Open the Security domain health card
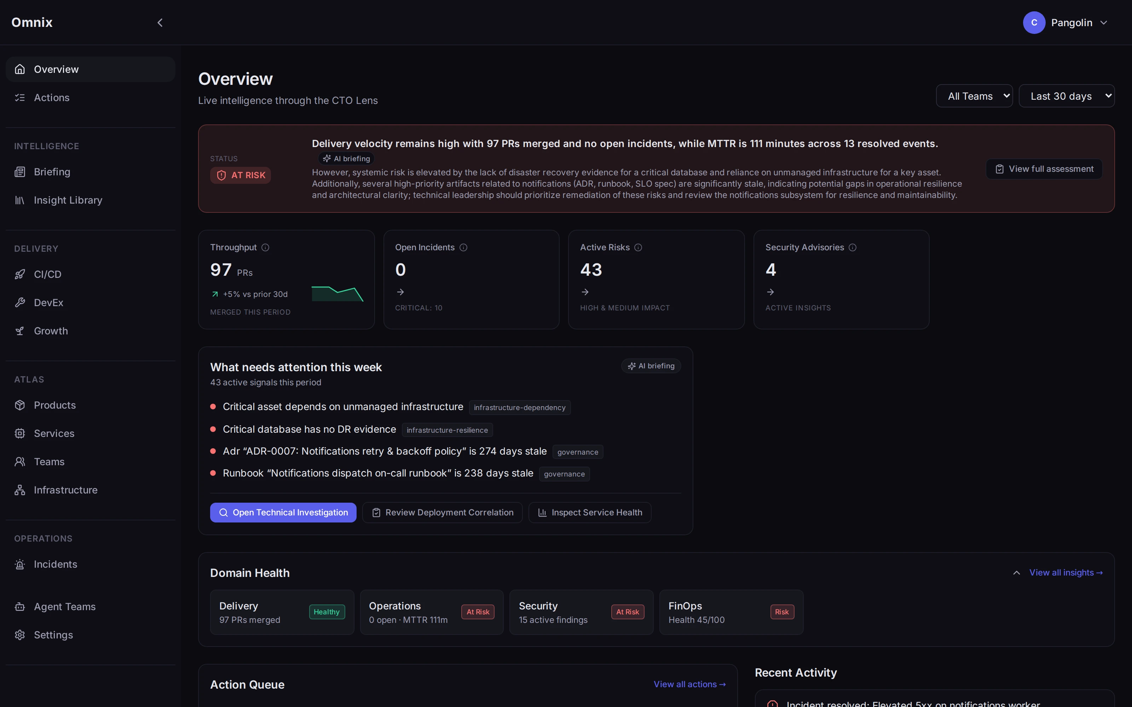1132x707 pixels. click(x=581, y=612)
